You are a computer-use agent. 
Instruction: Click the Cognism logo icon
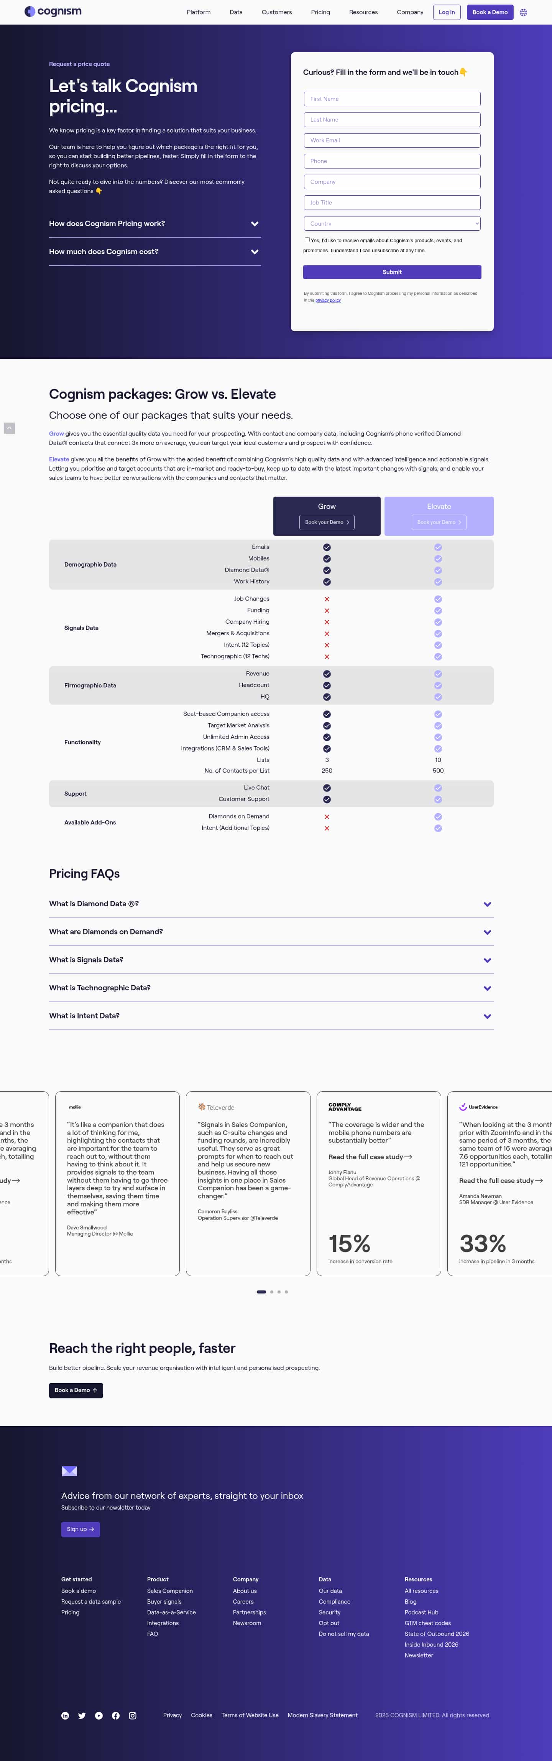click(x=30, y=12)
